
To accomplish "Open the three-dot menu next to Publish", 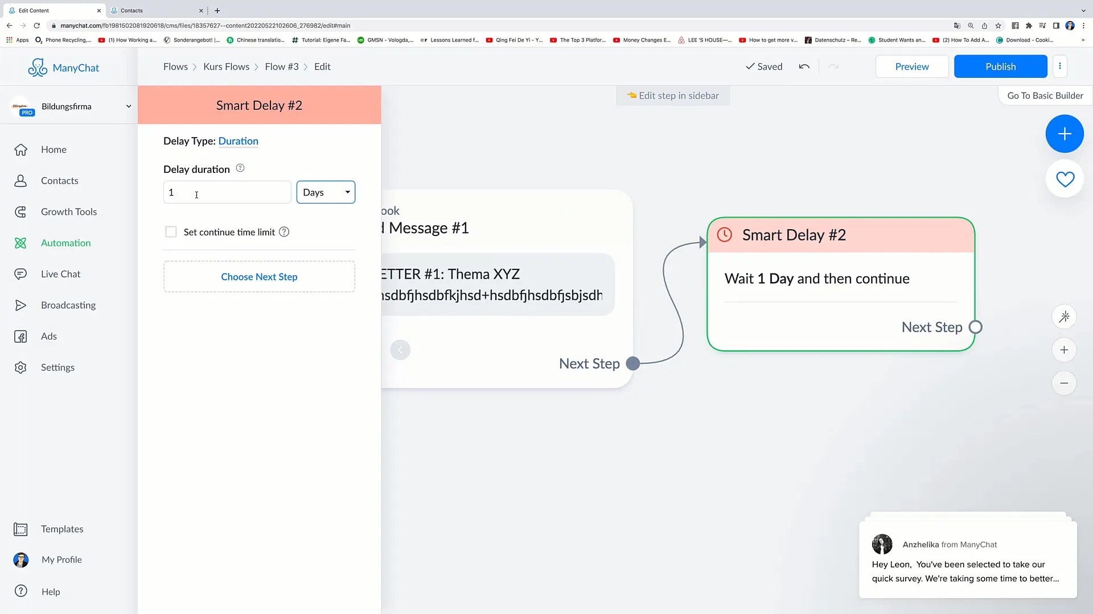I will tap(1060, 67).
